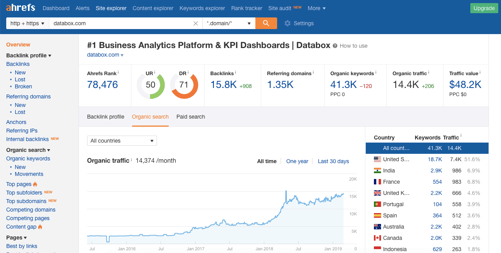Select the One year time range
The width and height of the screenshot is (501, 253).
coord(297,161)
